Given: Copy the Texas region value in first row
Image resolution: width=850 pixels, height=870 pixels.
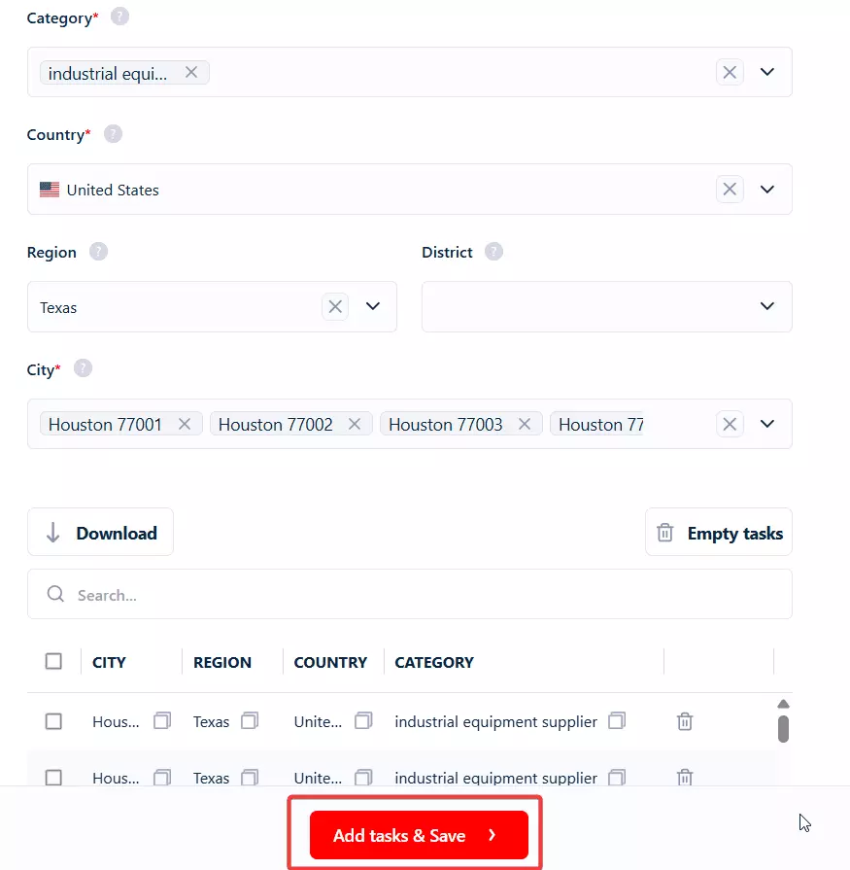Looking at the screenshot, I should click(250, 721).
